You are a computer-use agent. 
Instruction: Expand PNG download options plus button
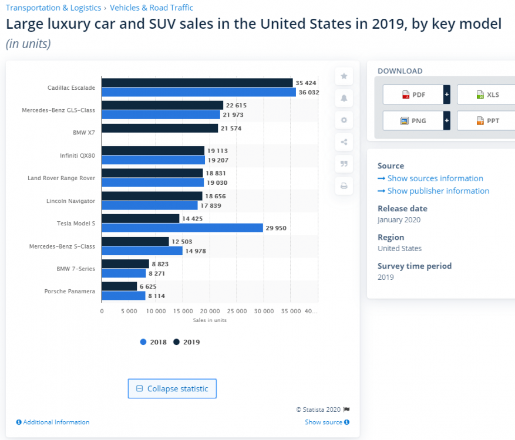coord(447,120)
